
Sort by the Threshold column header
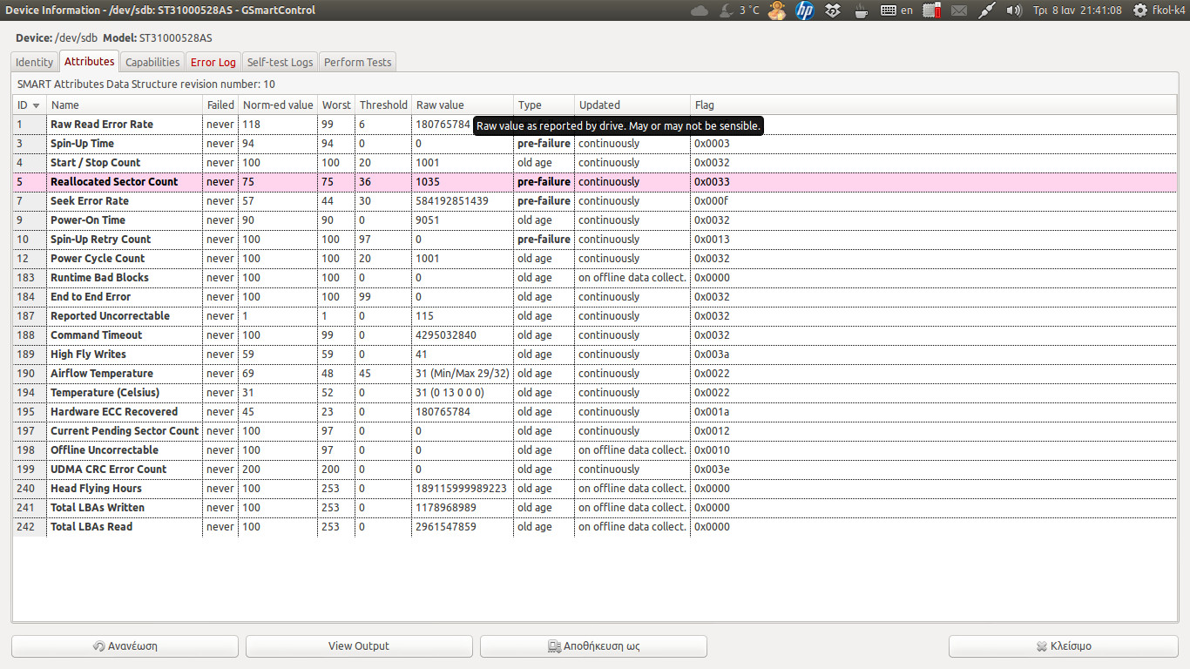(x=383, y=105)
